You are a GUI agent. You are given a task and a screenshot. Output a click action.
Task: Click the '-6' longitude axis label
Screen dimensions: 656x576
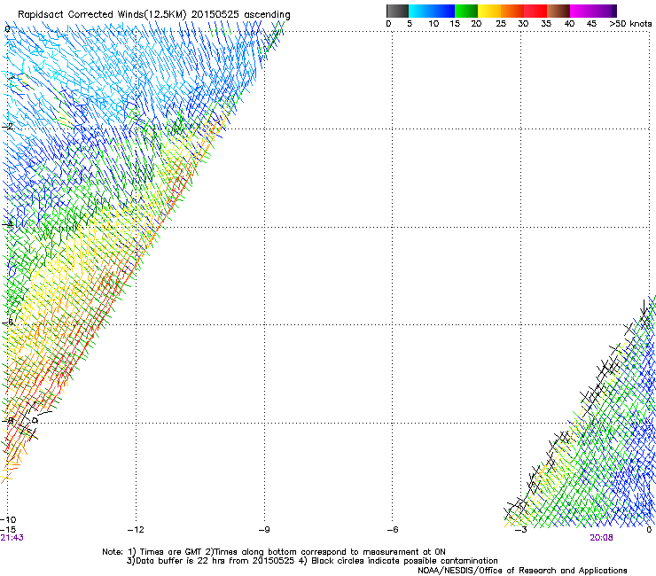(393, 530)
